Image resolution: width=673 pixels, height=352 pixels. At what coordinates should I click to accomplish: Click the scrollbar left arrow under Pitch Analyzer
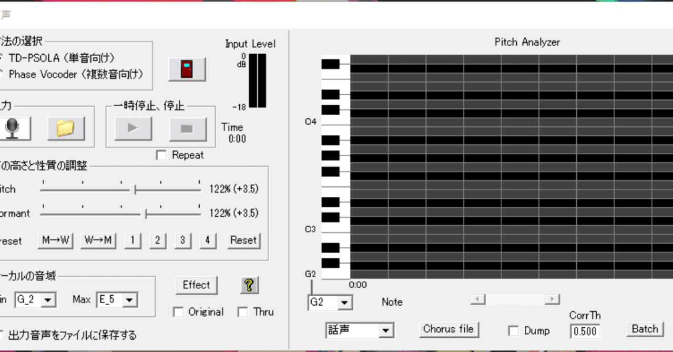(x=478, y=299)
